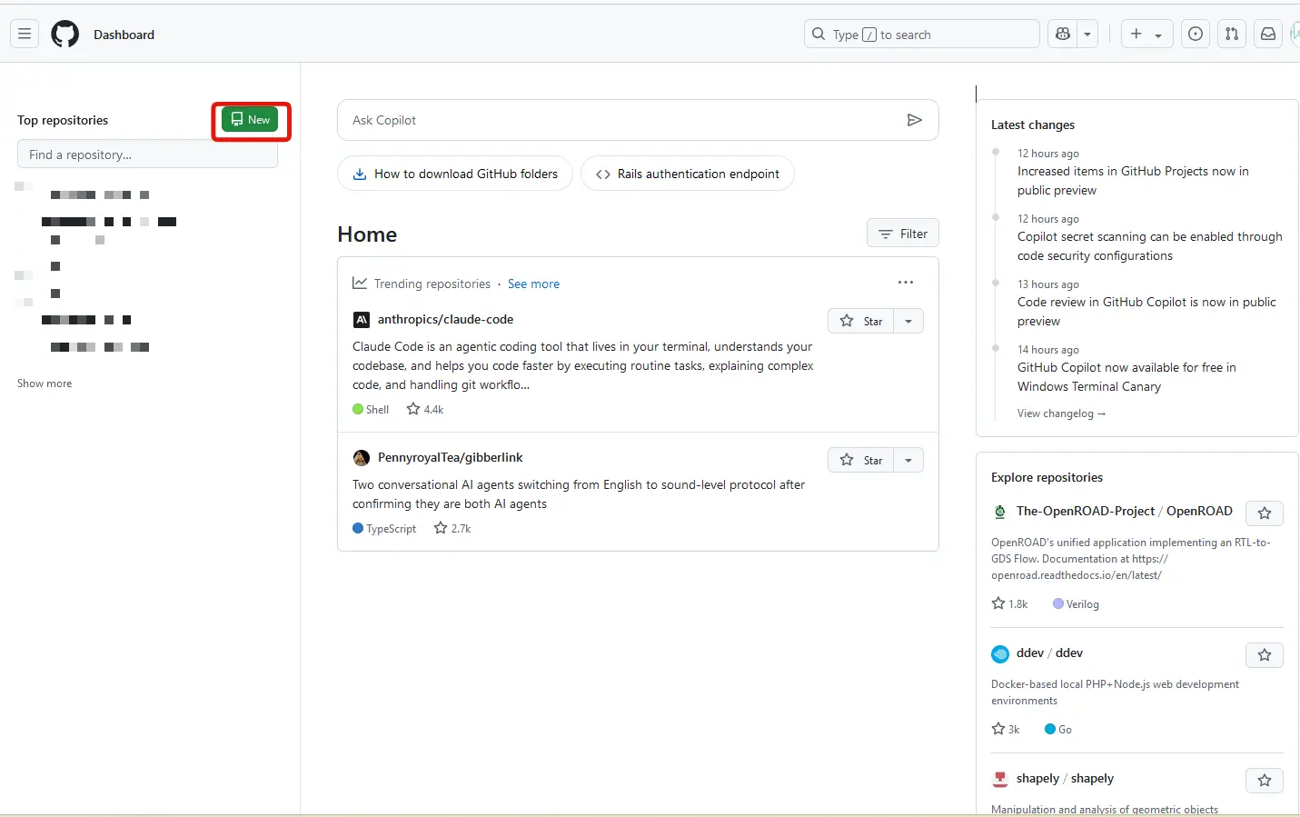Click the search bar Type / to search
Viewport: 1300px width, 817px height.
[x=922, y=35]
